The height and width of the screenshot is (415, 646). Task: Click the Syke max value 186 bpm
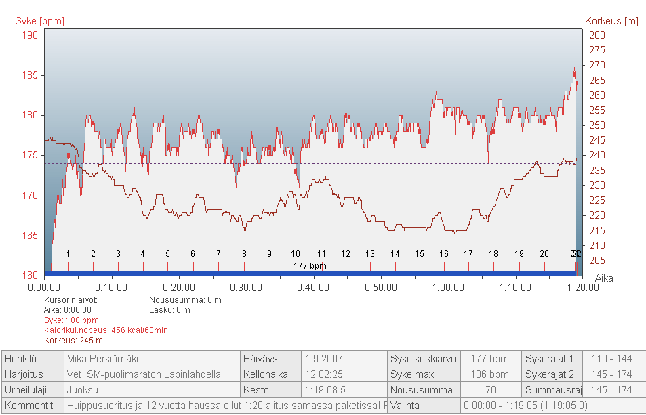tap(490, 374)
